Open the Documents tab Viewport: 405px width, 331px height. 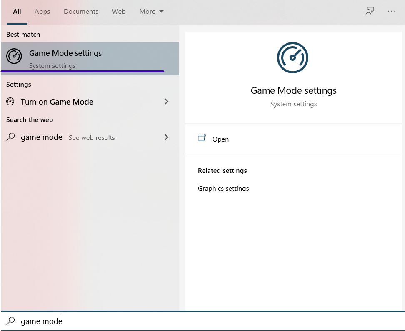coord(81,12)
